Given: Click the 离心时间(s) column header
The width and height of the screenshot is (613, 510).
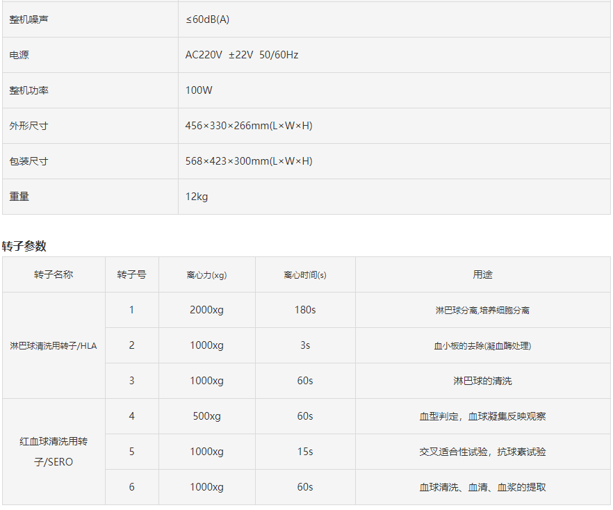Looking at the screenshot, I should coord(305,274).
